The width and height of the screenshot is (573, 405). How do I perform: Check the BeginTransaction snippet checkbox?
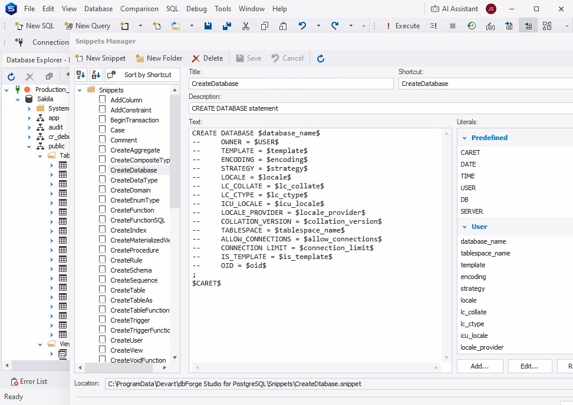point(103,119)
